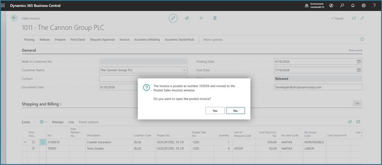Click Location Code column header

pyautogui.click(x=142, y=135)
